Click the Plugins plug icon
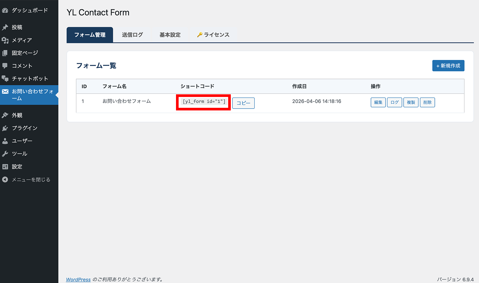Viewport: 479px width, 283px height. pos(5,128)
